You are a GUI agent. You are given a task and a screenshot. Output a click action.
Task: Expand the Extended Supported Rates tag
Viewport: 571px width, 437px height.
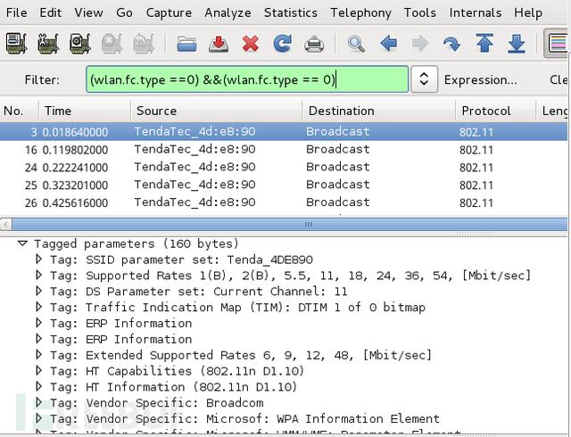pos(38,355)
